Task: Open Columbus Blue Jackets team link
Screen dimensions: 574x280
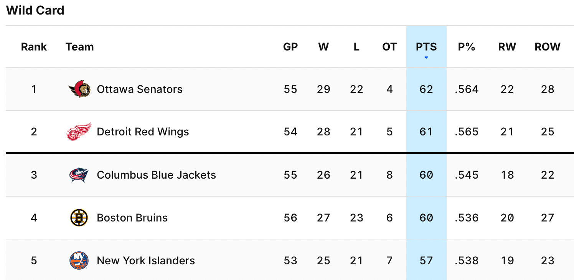Action: click(156, 175)
